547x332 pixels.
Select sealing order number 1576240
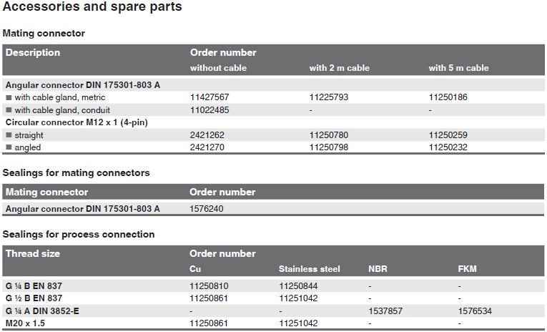click(x=206, y=209)
